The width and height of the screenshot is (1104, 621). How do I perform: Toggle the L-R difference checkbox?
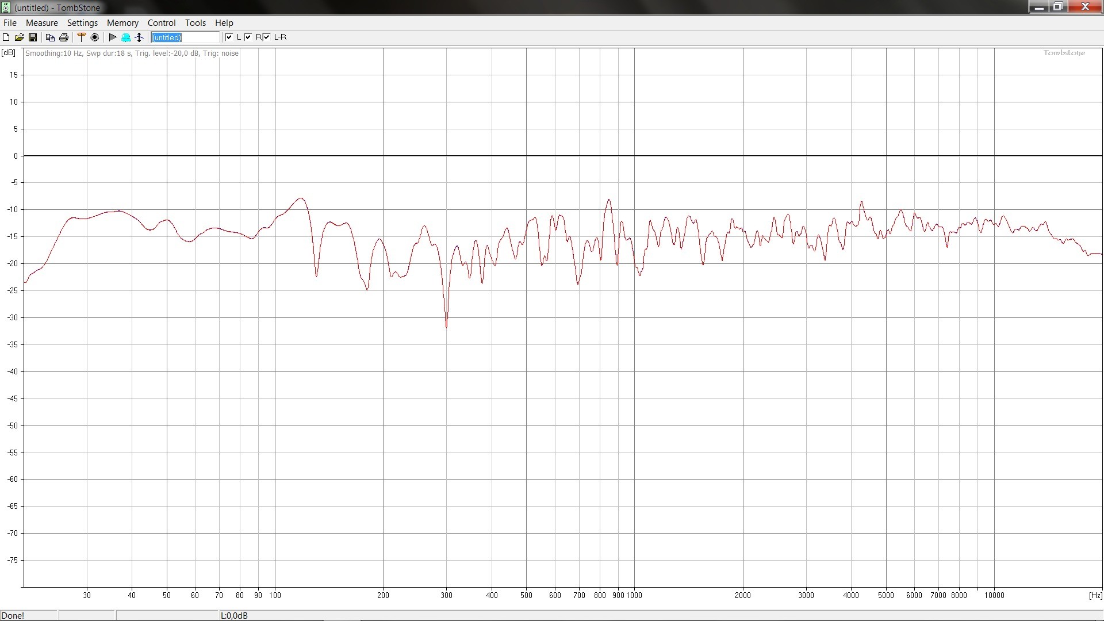pyautogui.click(x=266, y=37)
